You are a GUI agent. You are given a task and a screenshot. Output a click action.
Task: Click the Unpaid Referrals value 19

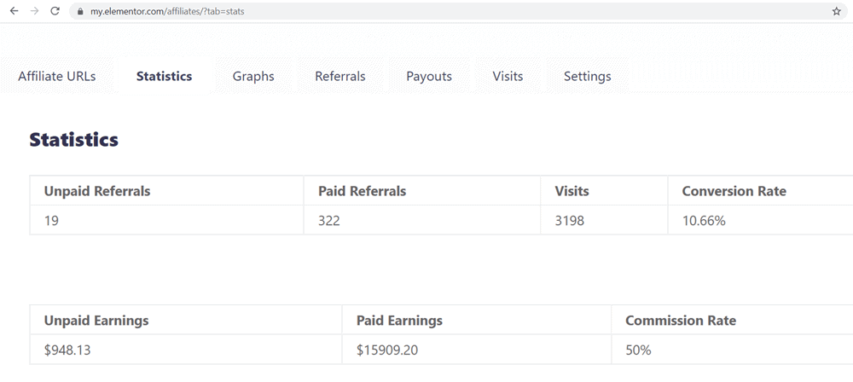(51, 221)
